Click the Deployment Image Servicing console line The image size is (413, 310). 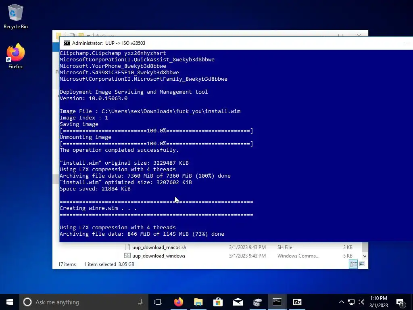point(133,92)
